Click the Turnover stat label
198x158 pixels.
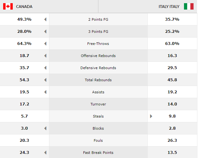pyautogui.click(x=98, y=104)
